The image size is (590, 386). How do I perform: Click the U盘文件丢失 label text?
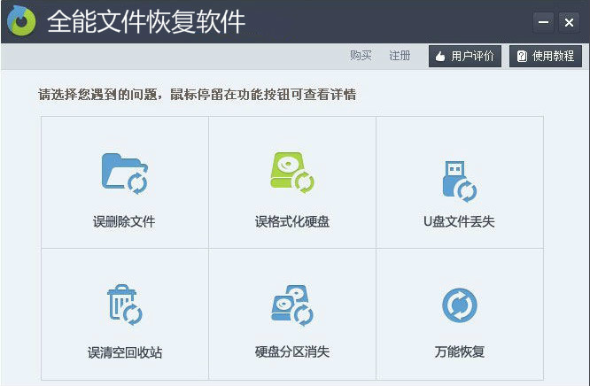[x=459, y=221]
